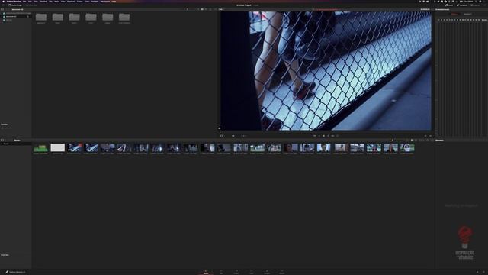Collapse the Media Pool bin list sidebar

click(2, 141)
